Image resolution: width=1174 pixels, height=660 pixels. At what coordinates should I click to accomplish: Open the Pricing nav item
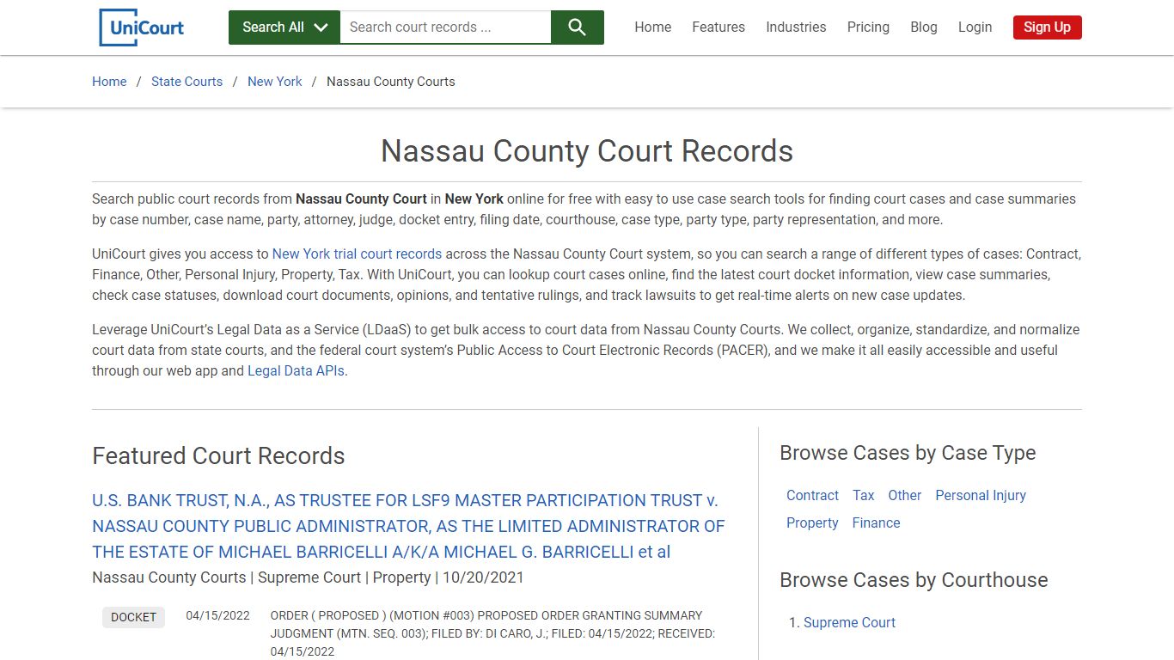(x=868, y=27)
